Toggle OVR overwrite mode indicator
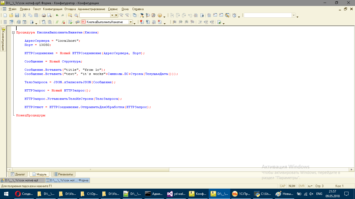 (x=301, y=186)
